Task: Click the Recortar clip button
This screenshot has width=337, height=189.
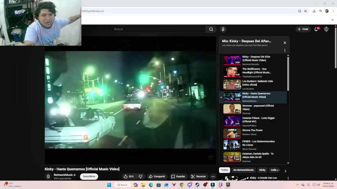Action: click(x=198, y=176)
